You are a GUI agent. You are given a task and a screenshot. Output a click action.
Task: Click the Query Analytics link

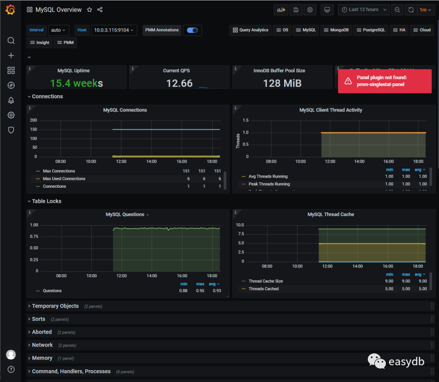coord(250,30)
